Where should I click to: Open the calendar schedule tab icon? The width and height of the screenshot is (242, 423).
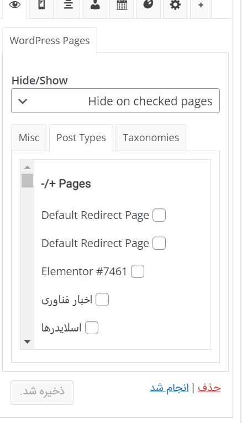pyautogui.click(x=122, y=5)
